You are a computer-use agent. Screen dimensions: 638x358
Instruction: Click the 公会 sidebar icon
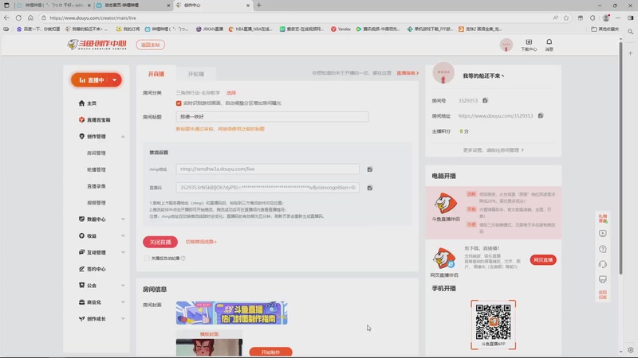pyautogui.click(x=81, y=286)
